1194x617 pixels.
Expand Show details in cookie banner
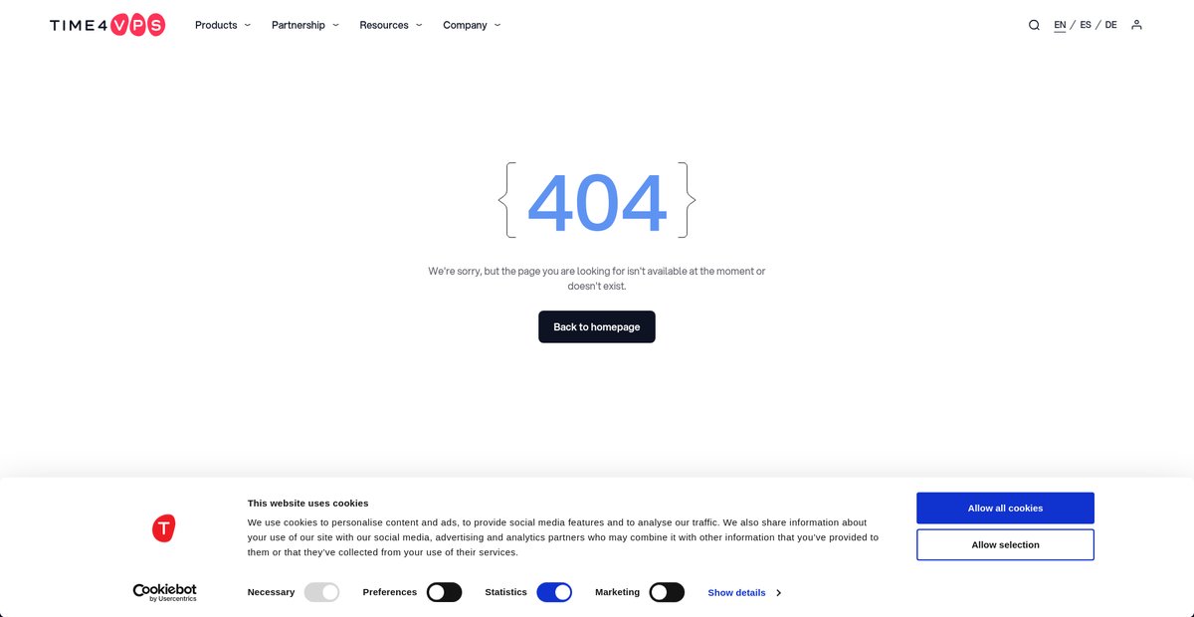tap(744, 592)
